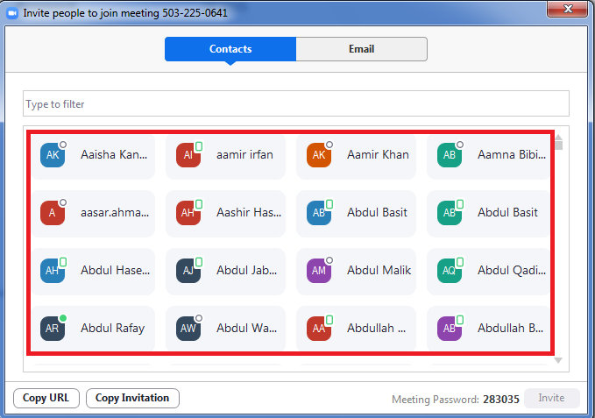
Task: Click the AI avatar of aamir irfan
Action: pos(188,155)
